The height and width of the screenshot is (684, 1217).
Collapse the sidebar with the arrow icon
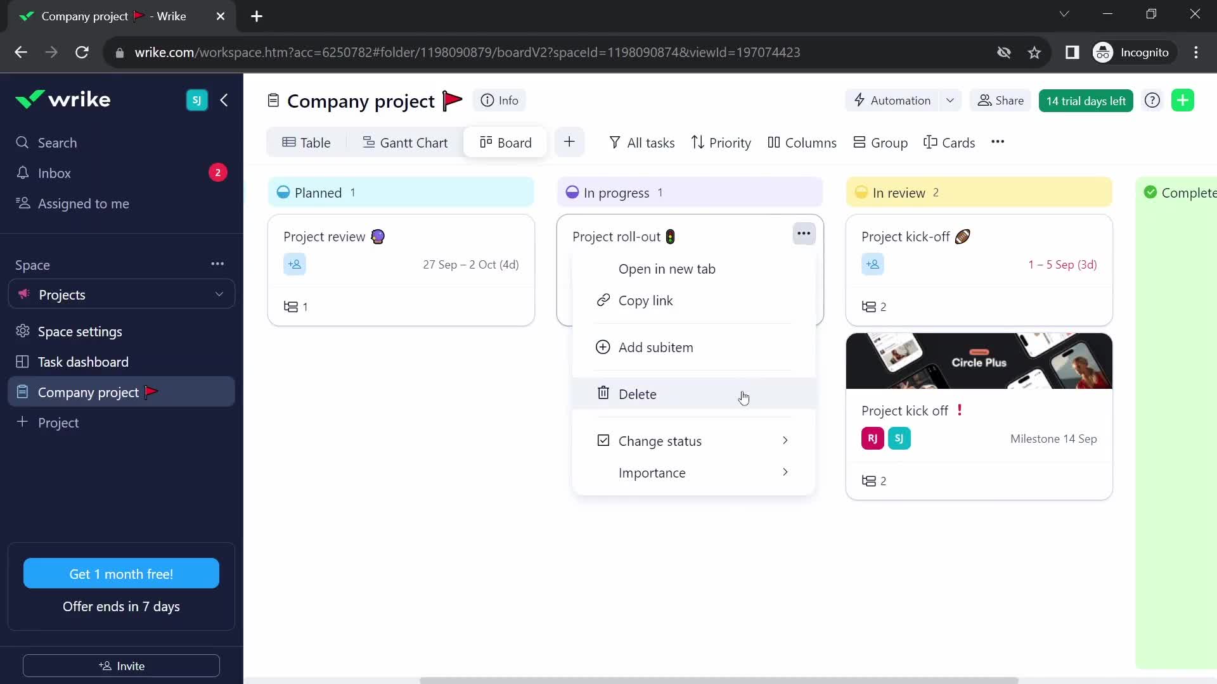224,100
